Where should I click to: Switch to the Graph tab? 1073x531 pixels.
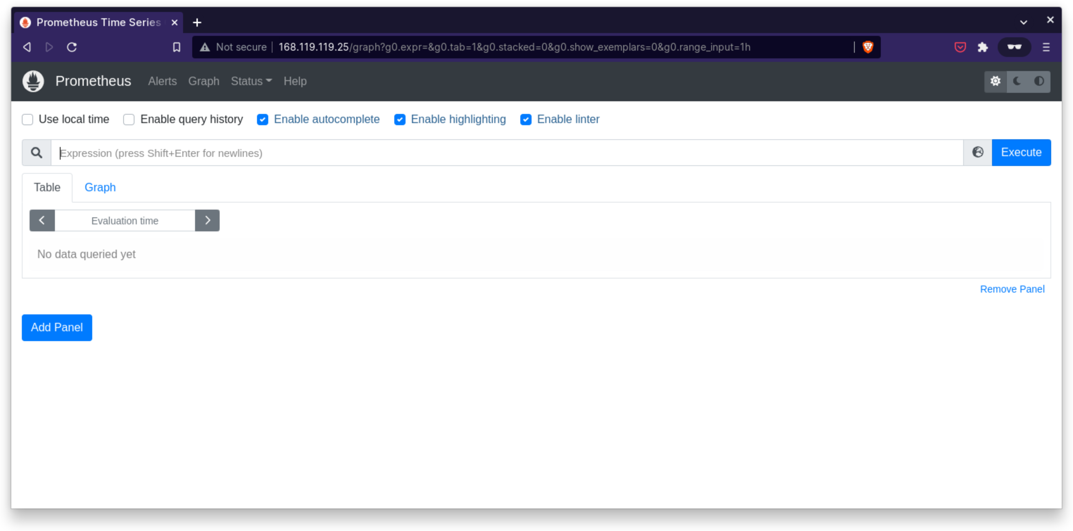[100, 187]
